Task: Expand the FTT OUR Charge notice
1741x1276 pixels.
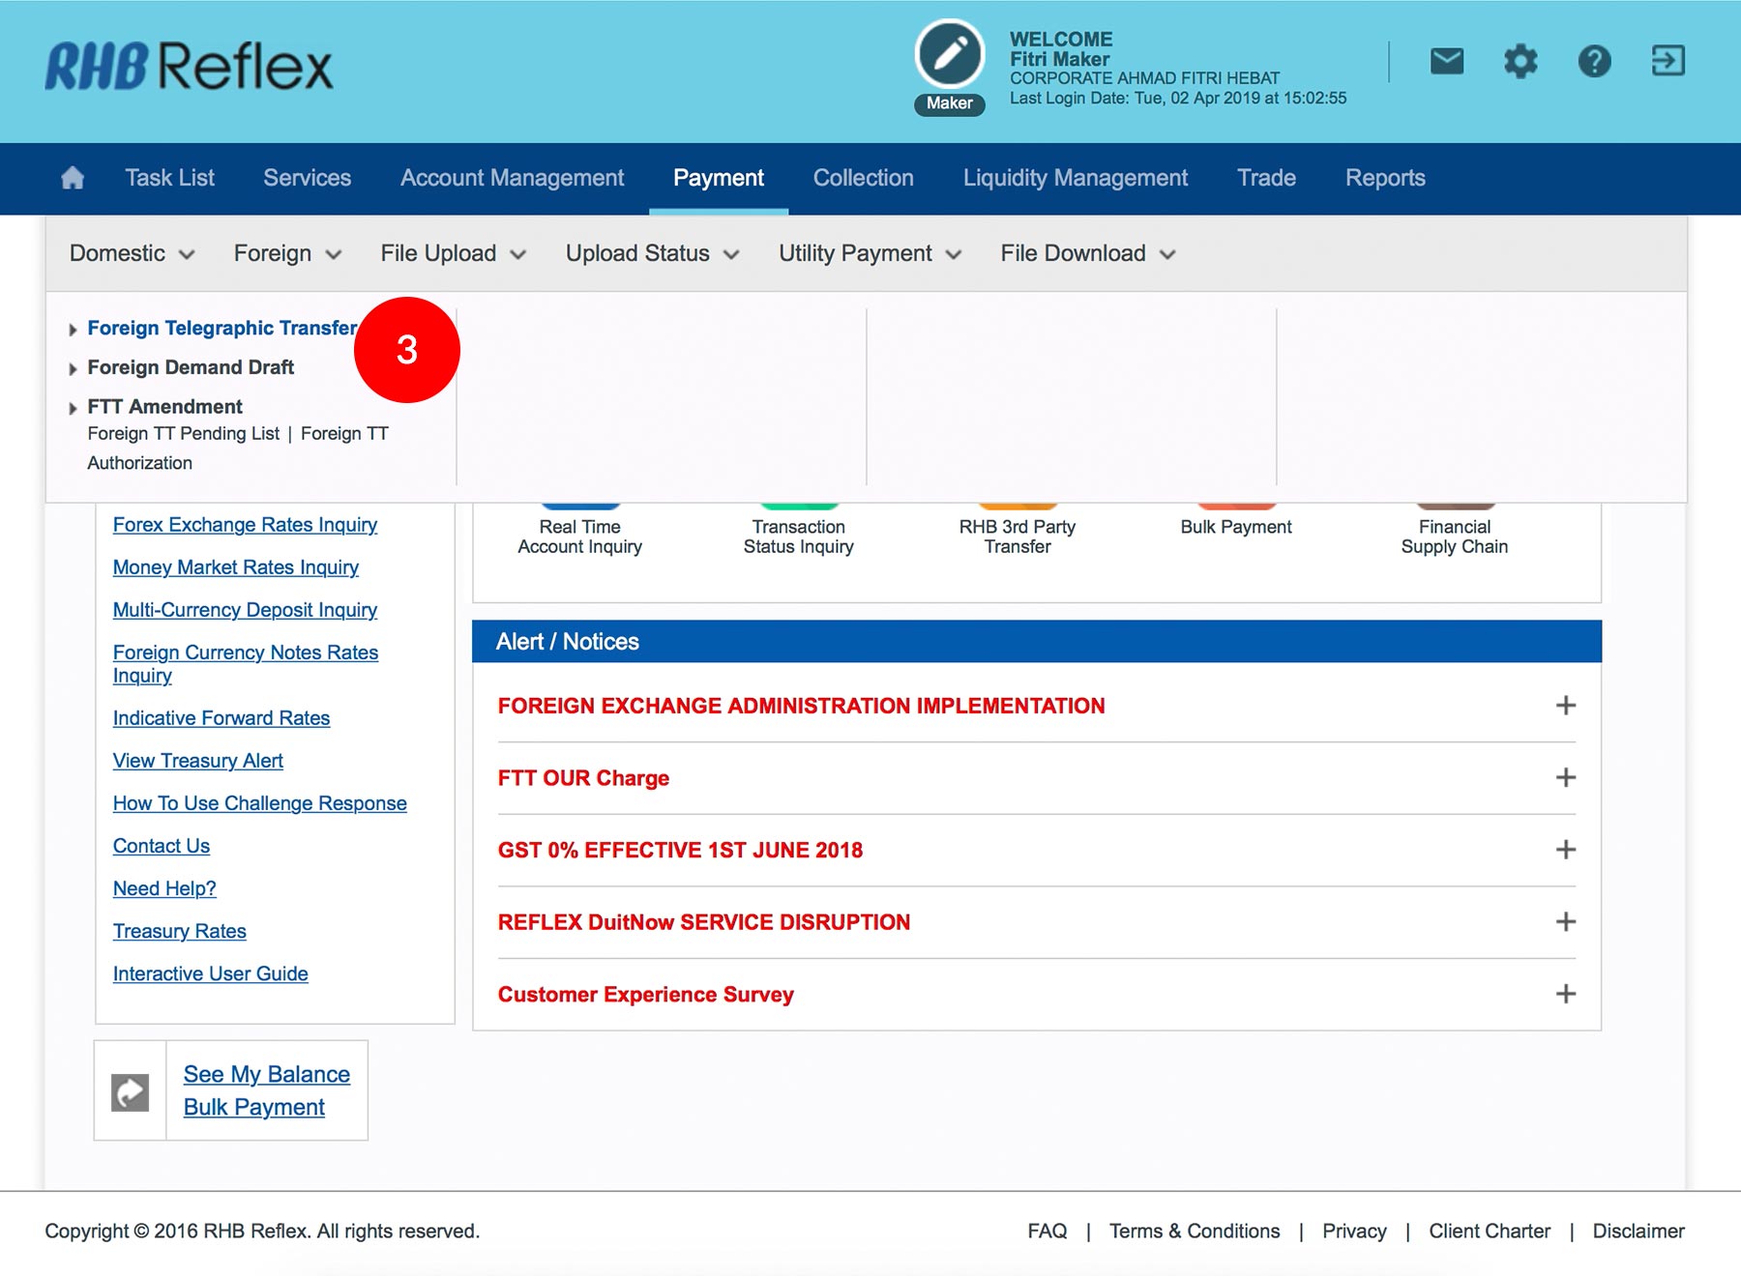Action: point(1565,778)
